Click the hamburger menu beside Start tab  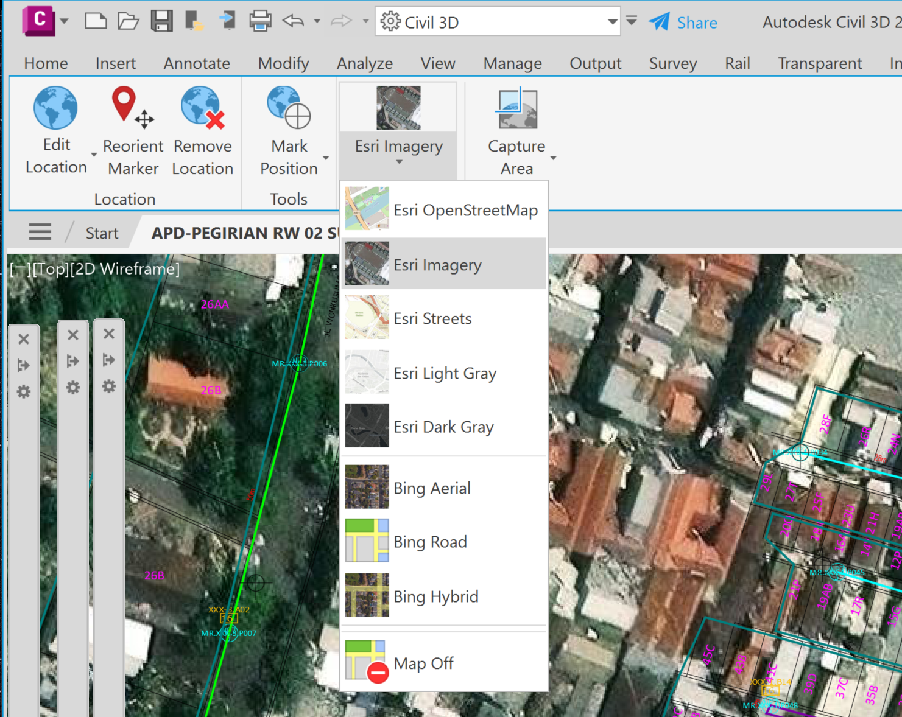click(40, 232)
